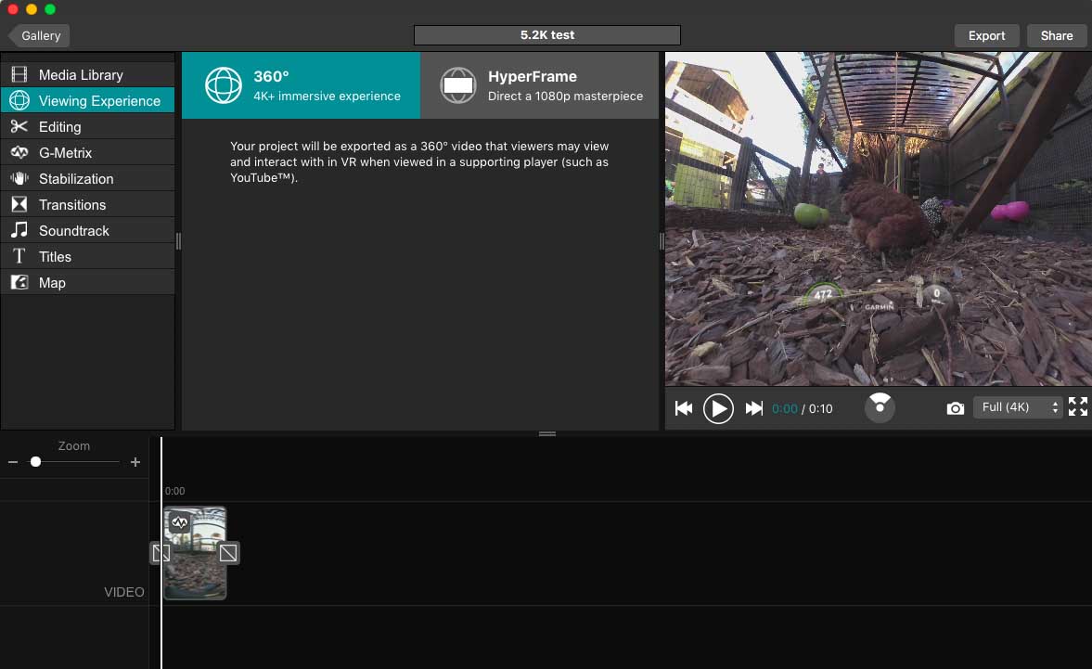The height and width of the screenshot is (669, 1092).
Task: Zoom out timeline with minus button
Action: click(x=13, y=461)
